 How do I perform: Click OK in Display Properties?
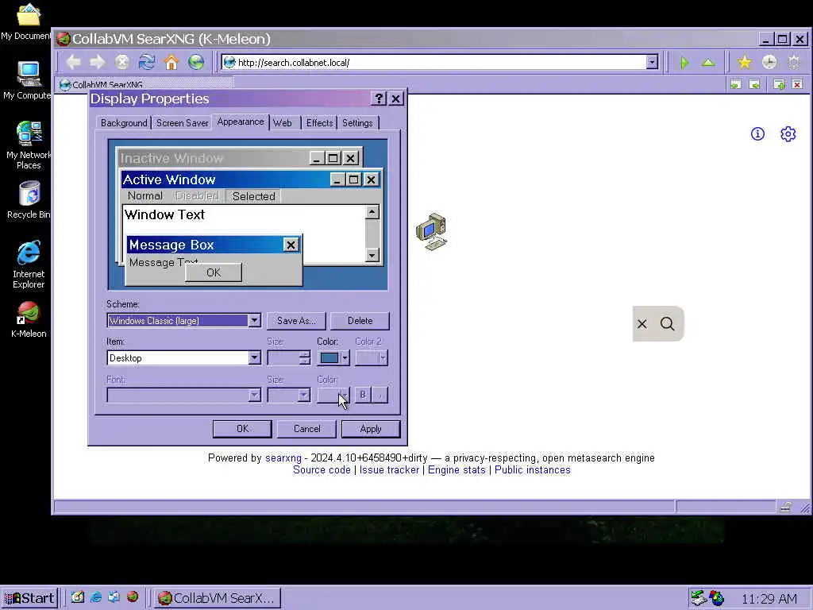242,429
